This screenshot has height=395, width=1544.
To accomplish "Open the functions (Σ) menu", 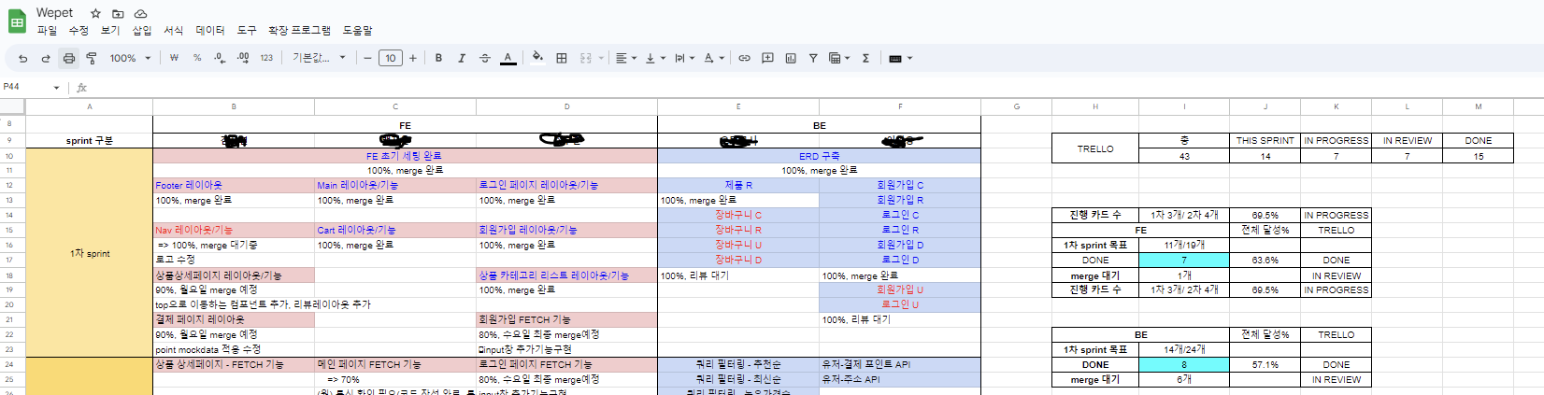I will coord(866,58).
